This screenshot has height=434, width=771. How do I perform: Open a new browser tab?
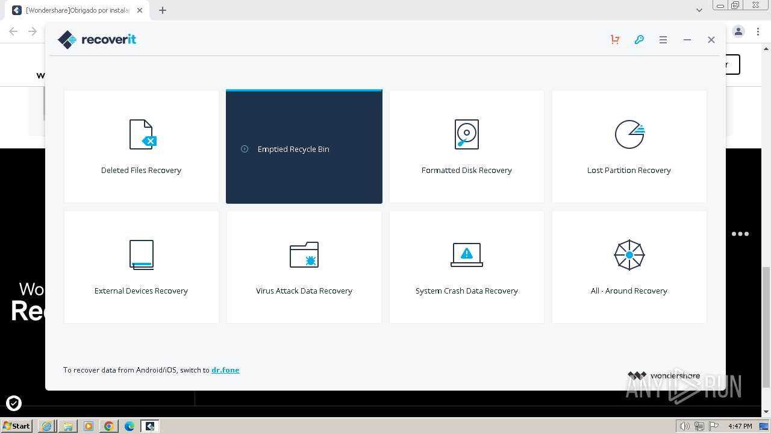click(x=163, y=10)
